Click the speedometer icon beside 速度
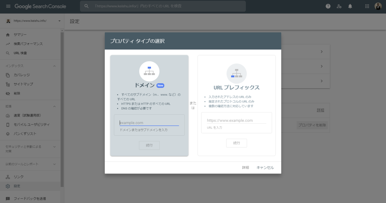This screenshot has width=386, height=203. (8, 115)
